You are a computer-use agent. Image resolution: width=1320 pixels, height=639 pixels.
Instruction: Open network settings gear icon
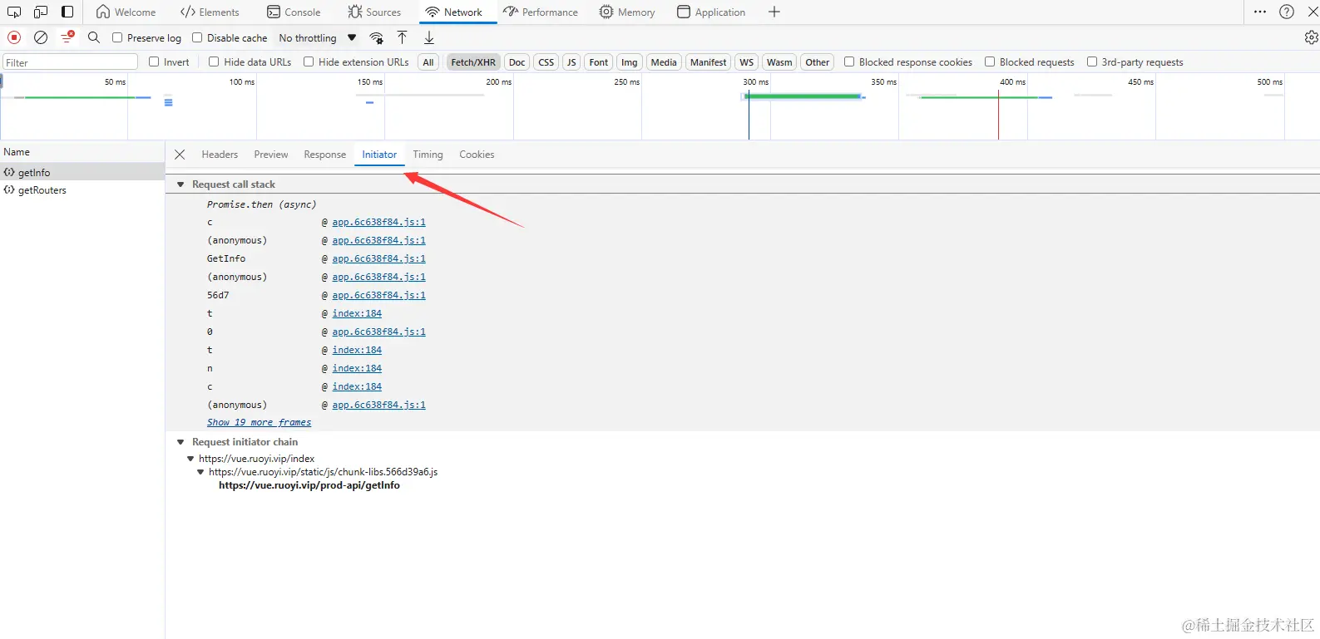(x=1311, y=37)
